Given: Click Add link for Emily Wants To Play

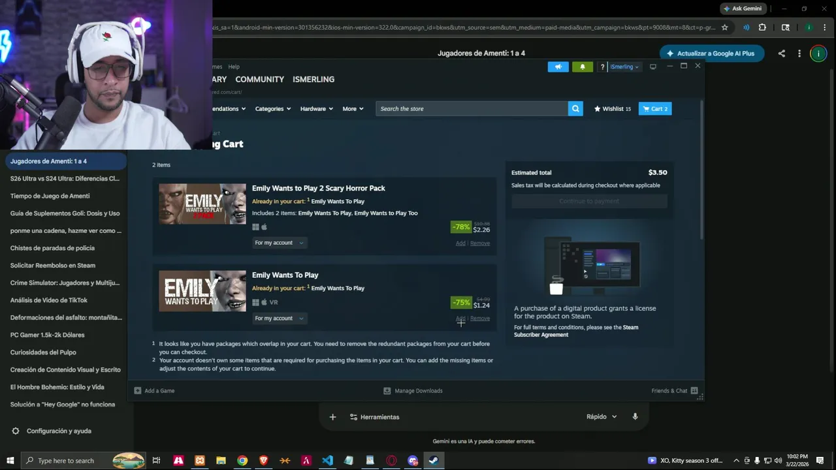Looking at the screenshot, I should pos(460,319).
